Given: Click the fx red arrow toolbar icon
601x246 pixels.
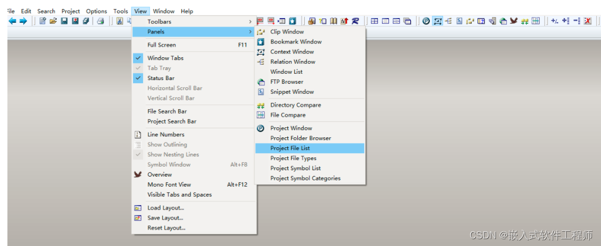Looking at the screenshot, I should click(x=344, y=21).
